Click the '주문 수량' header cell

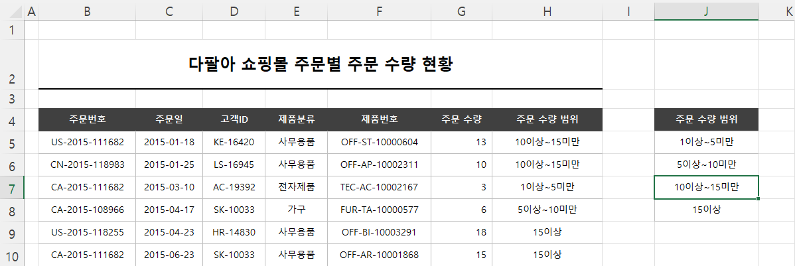(461, 119)
